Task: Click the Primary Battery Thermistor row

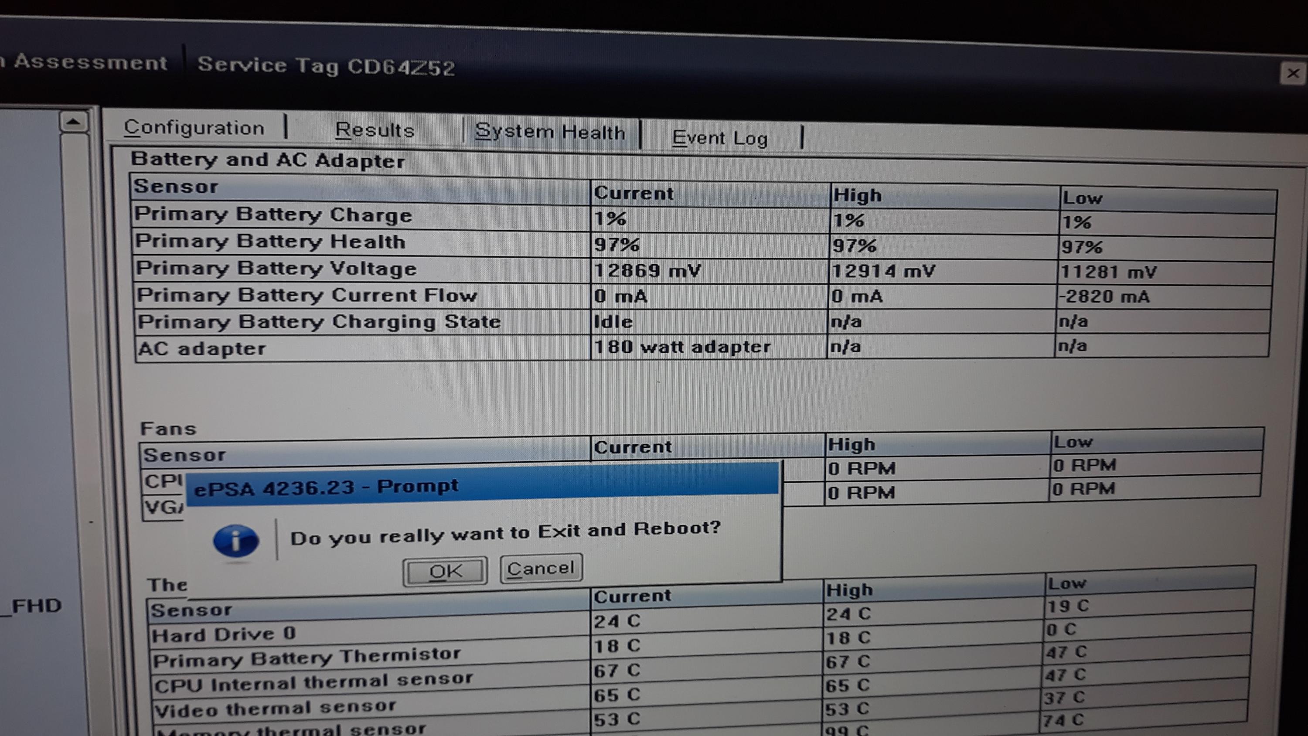Action: coord(307,658)
